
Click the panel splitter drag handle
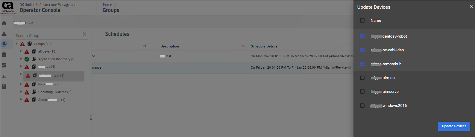click(91, 118)
